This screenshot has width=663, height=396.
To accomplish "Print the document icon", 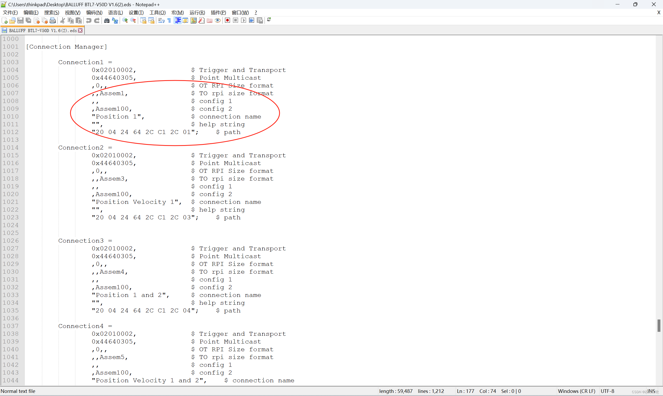I will [x=53, y=20].
